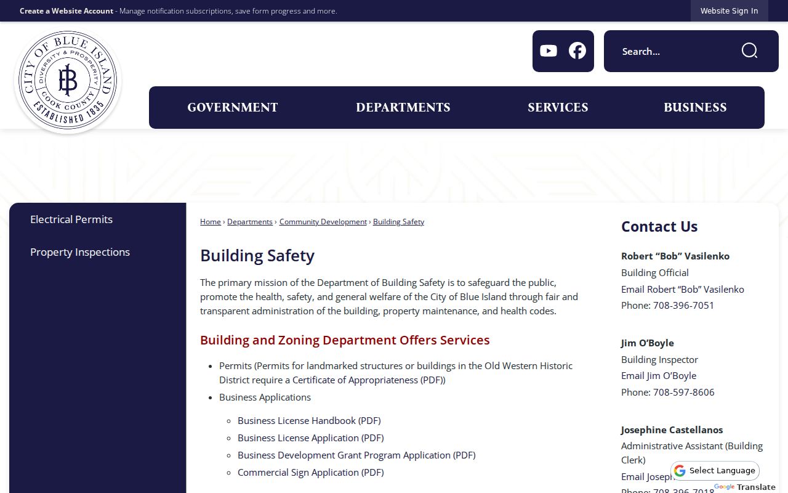Click the Business Applications list item
Screen dimensions: 788x493
pos(265,397)
